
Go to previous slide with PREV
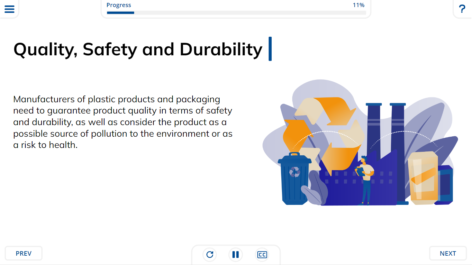(23, 253)
